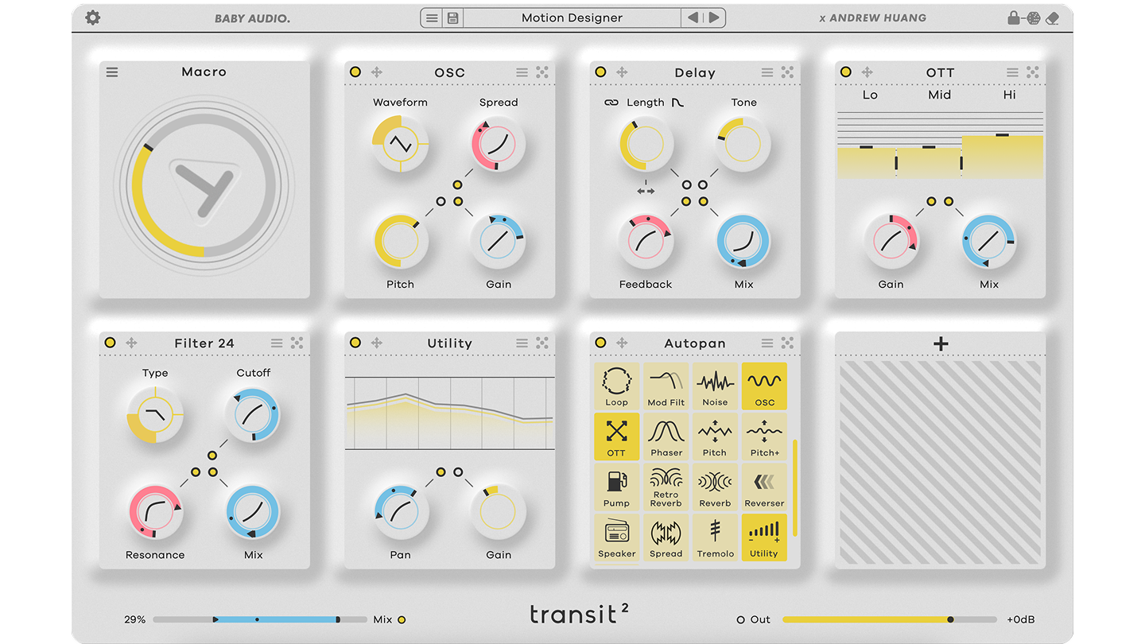Screen dimensions: 1145x644
Task: Open the Autopan module menu
Action: (x=767, y=343)
